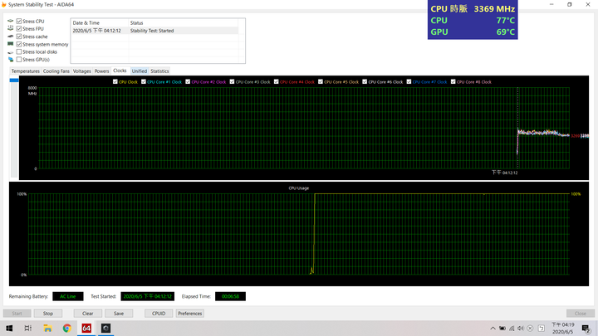This screenshot has height=336, width=598.
Task: Open Task View on the taskbar
Action: click(x=28, y=328)
